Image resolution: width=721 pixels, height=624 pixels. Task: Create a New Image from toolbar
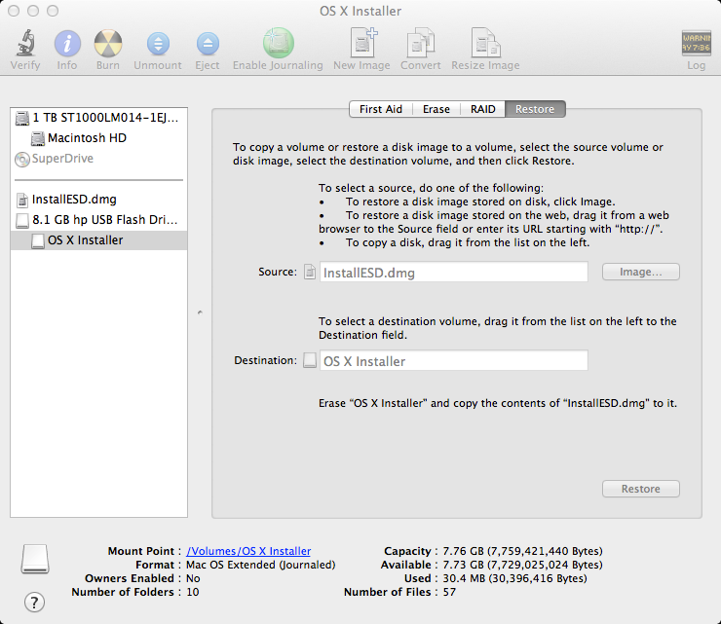pos(361,42)
